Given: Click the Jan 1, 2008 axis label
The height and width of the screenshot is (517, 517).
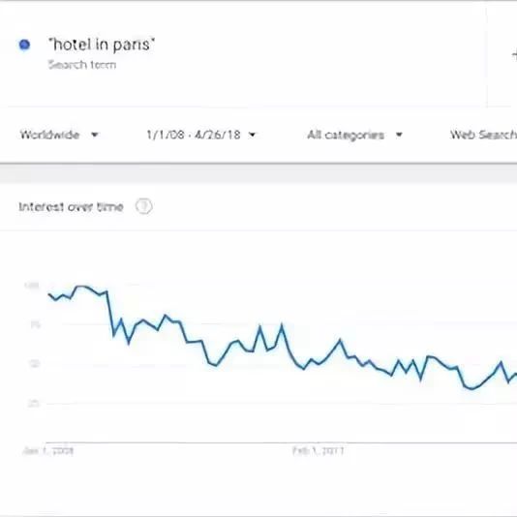Looking at the screenshot, I should (48, 450).
